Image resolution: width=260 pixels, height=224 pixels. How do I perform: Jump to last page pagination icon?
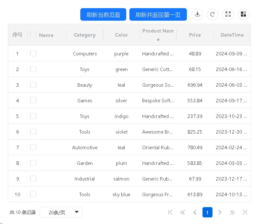245,212
